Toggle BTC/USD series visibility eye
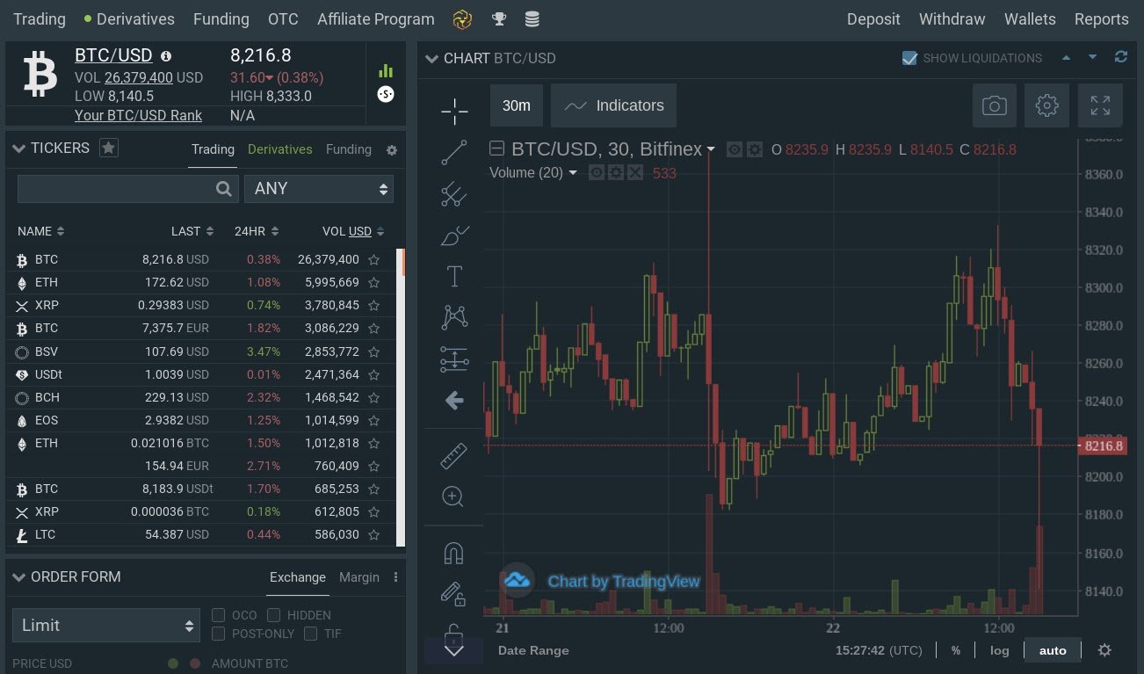 click(x=735, y=149)
